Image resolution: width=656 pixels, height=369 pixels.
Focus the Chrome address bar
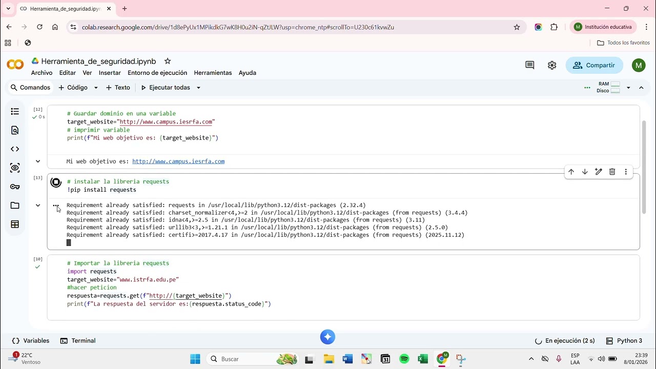click(295, 27)
